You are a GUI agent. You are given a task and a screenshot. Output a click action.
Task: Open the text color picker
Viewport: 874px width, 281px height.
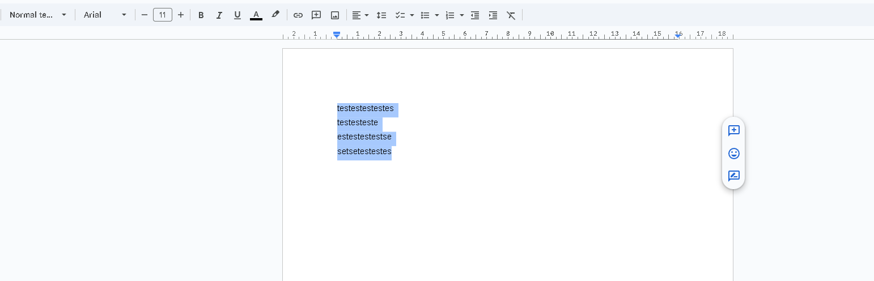tap(256, 15)
